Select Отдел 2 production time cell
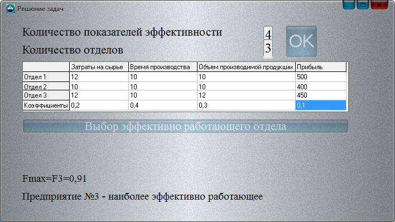 click(163, 86)
